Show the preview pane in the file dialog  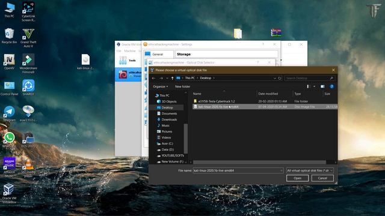(322, 86)
